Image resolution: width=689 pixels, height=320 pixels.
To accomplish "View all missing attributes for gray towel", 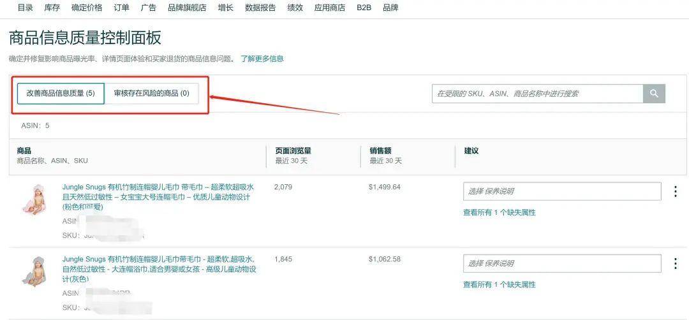I will point(499,284).
